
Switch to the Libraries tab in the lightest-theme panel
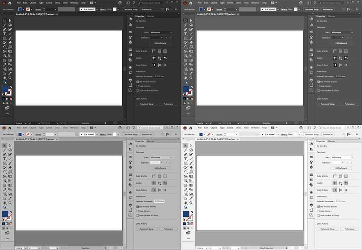[x=331, y=141]
